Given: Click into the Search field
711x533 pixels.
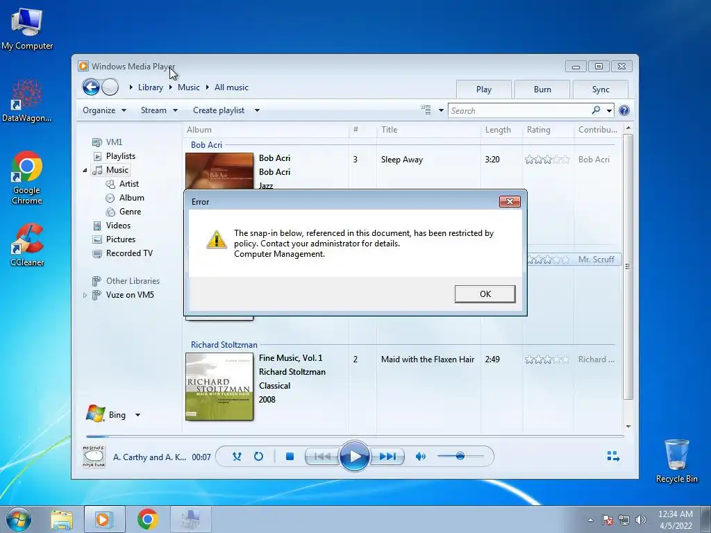Looking at the screenshot, I should (x=519, y=110).
